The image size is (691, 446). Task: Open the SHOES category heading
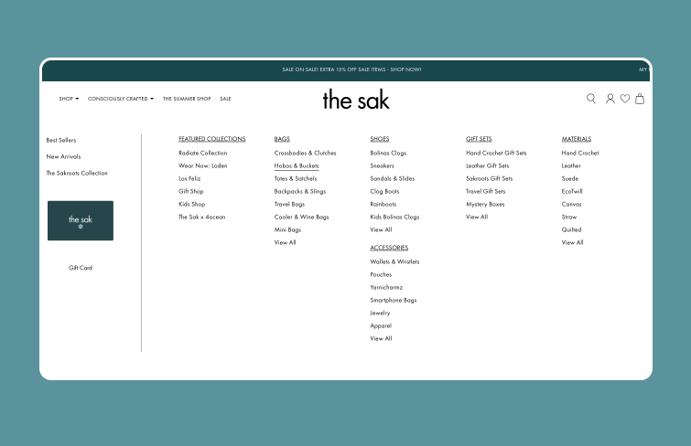380,139
